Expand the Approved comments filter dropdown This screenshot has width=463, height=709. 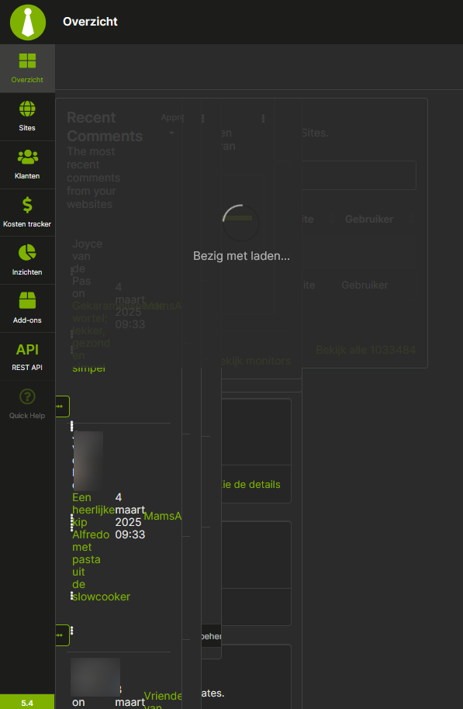coord(172,123)
